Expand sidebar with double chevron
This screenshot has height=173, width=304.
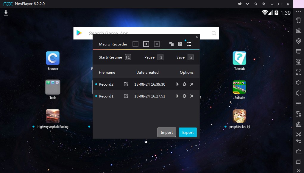pos(299,171)
